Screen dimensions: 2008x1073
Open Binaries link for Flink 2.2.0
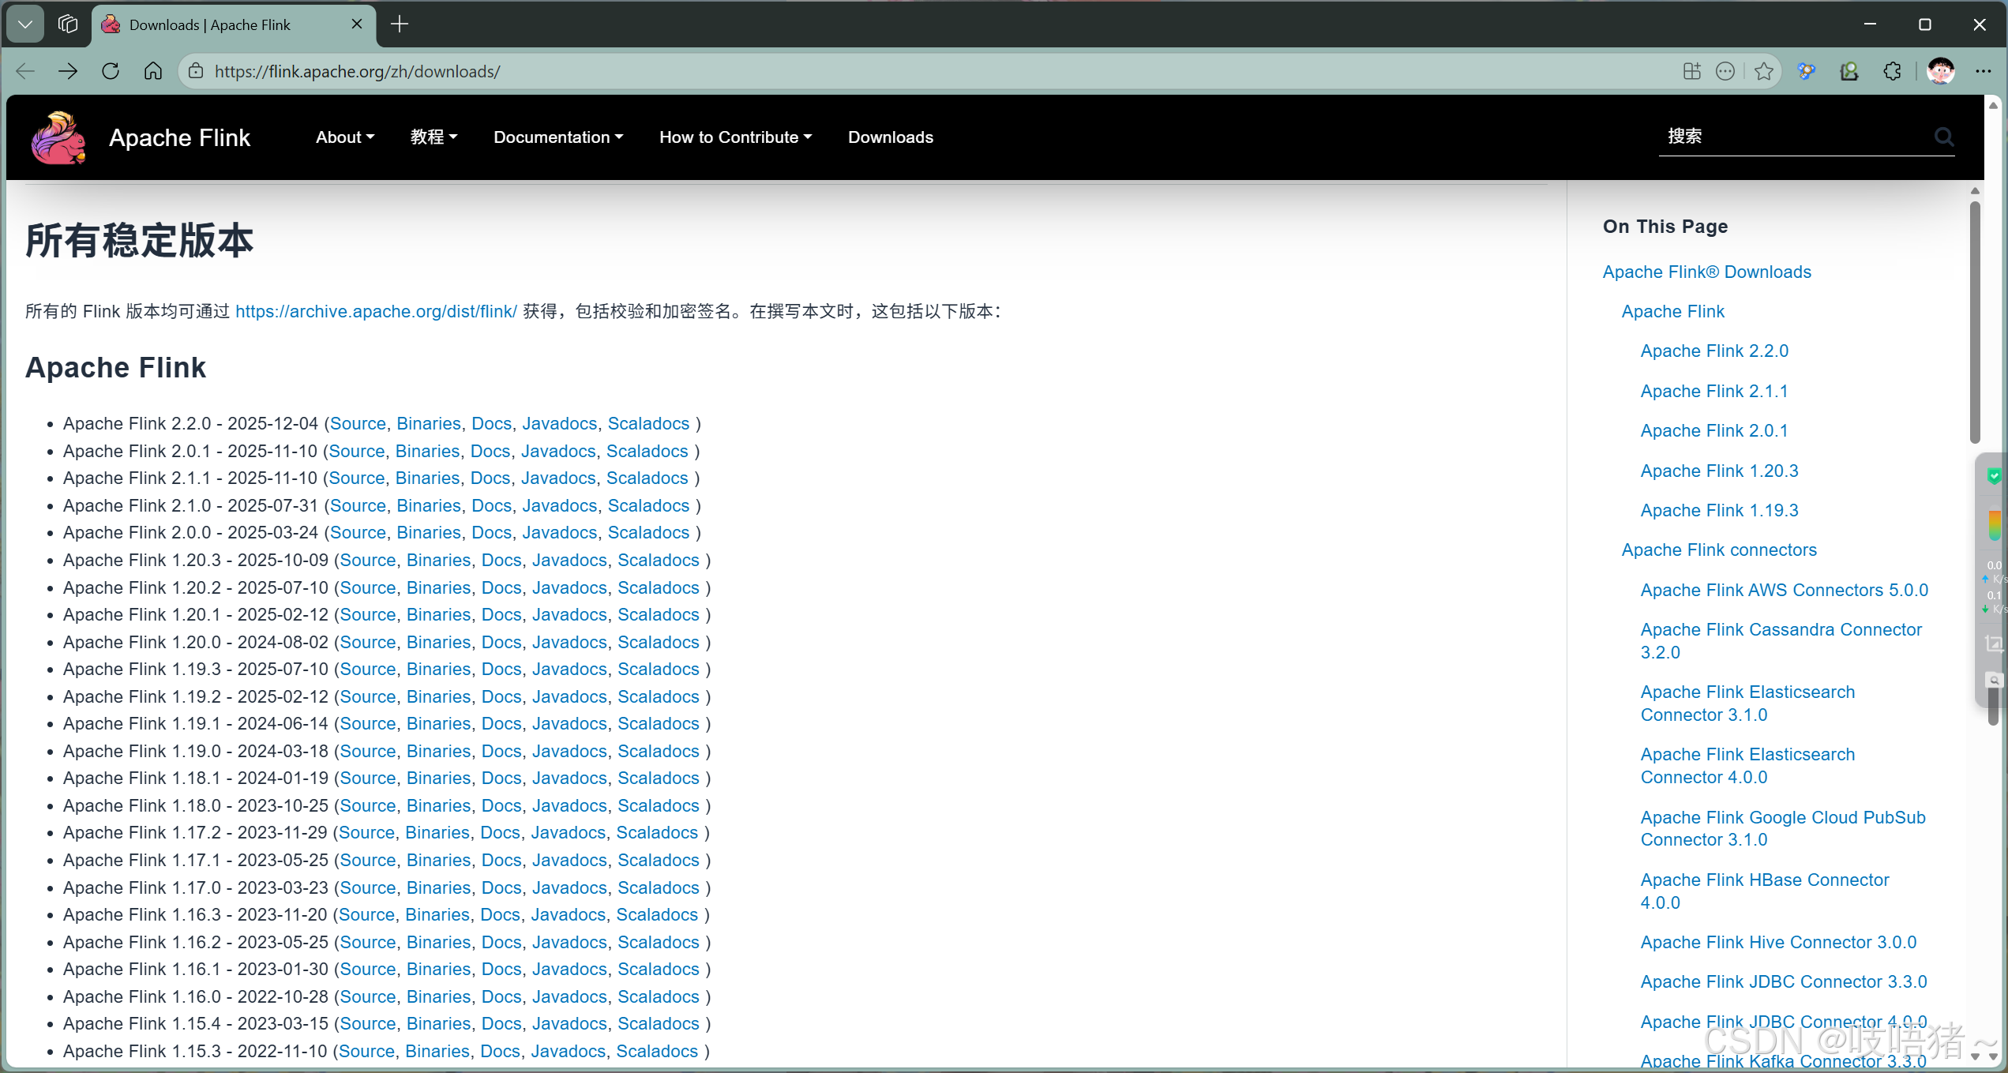428,423
